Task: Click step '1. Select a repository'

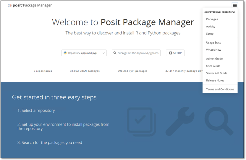Action: (x=36, y=111)
